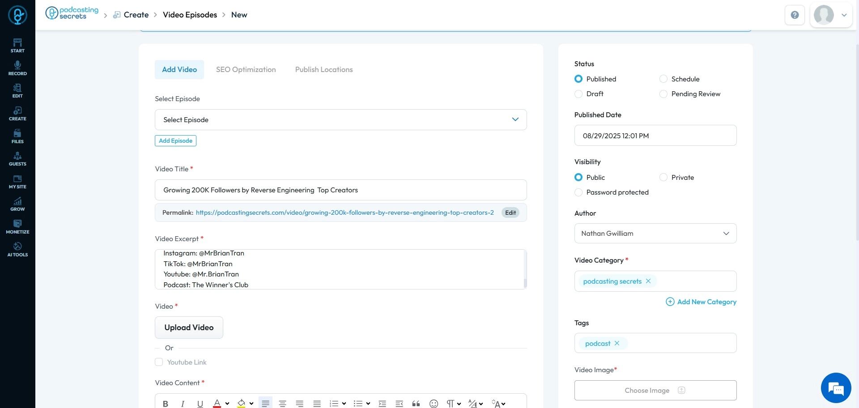Switch to the Publish Locations tab
This screenshot has height=408, width=859.
(x=324, y=69)
